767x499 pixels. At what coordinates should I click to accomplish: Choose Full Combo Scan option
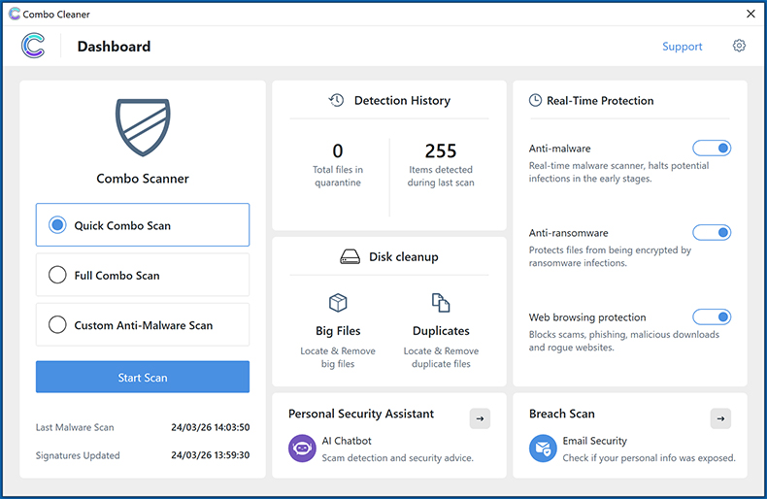[x=57, y=276]
